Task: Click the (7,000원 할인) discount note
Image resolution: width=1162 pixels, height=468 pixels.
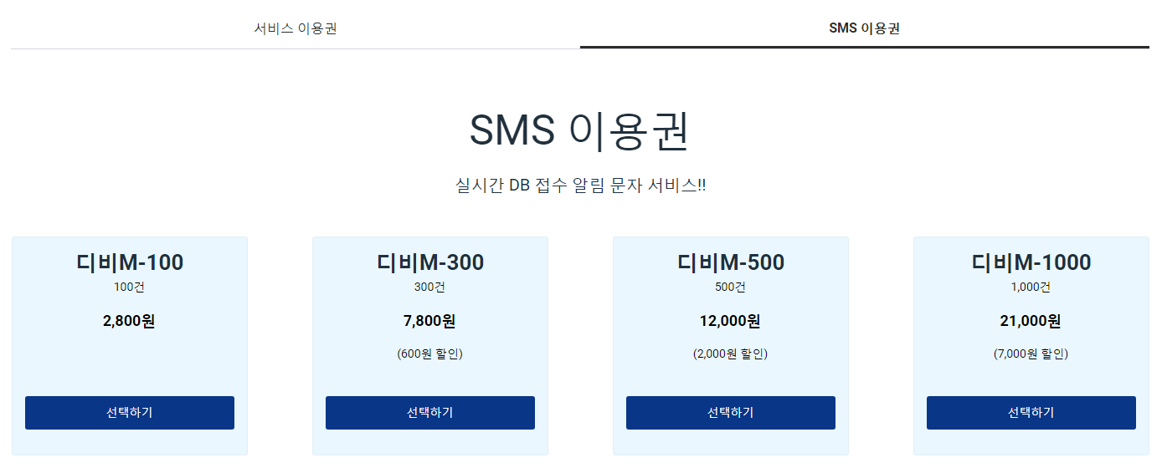Action: point(1031,354)
